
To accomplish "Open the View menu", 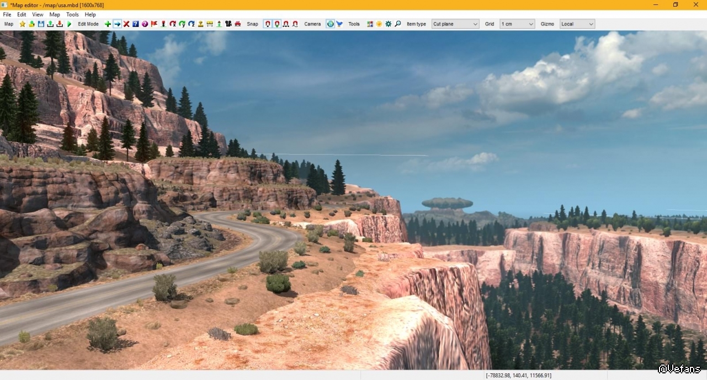I will (38, 14).
